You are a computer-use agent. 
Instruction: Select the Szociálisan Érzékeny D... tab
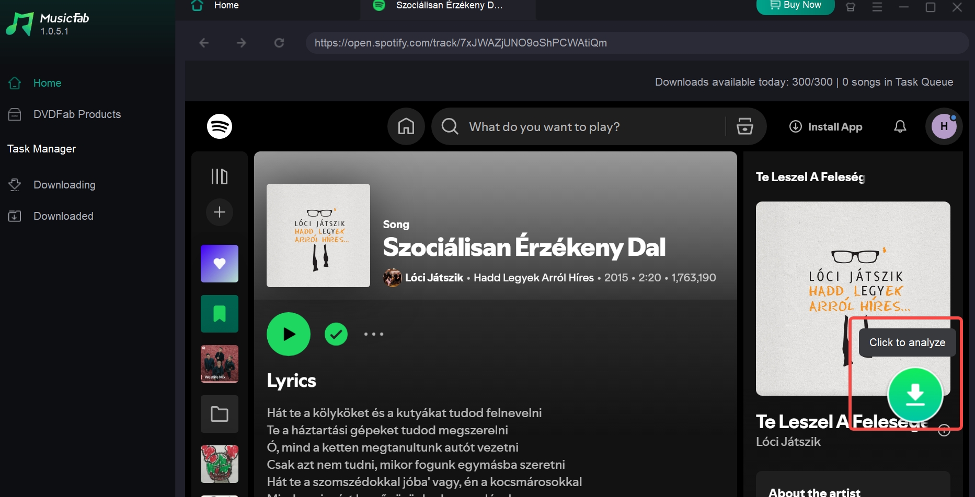tap(448, 6)
